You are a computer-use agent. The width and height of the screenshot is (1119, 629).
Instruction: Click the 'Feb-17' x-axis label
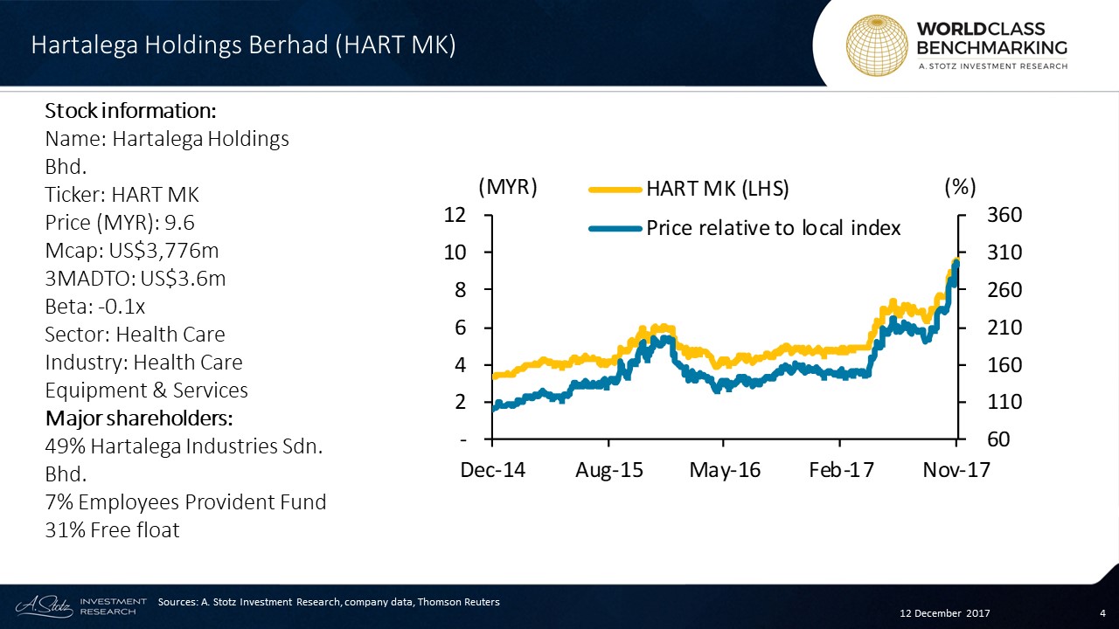point(841,470)
